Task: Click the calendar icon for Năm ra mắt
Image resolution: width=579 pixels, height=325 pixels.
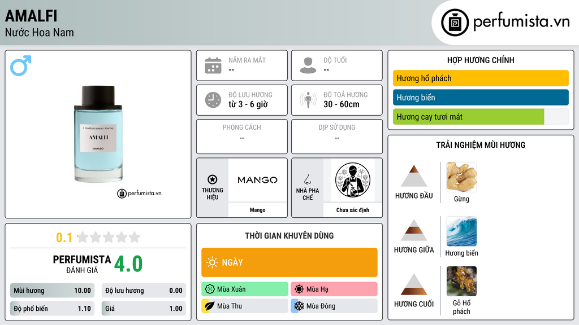Action: coord(213,65)
